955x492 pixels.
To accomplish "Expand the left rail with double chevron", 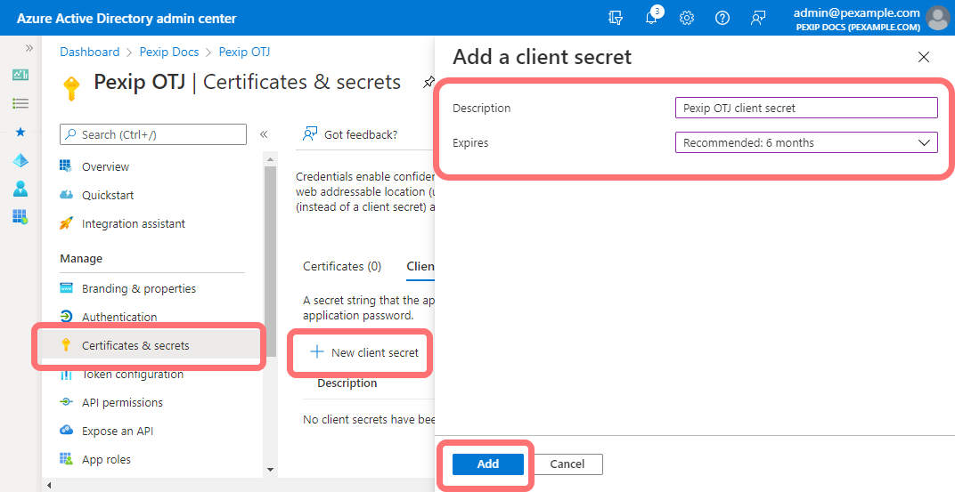I will (29, 48).
